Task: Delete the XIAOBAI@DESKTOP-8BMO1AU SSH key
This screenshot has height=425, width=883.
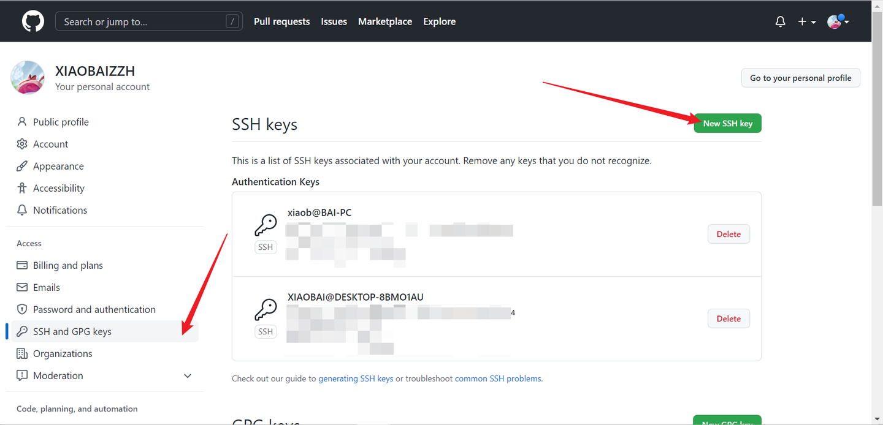Action: tap(728, 318)
